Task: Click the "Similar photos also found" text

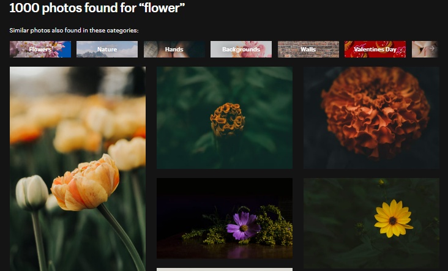Action: (x=73, y=30)
